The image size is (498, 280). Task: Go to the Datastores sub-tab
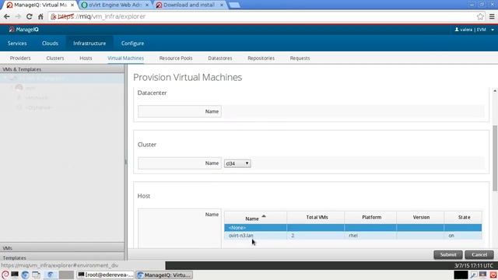220,58
